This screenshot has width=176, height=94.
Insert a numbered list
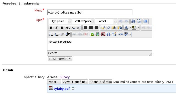[x=57, y=34]
